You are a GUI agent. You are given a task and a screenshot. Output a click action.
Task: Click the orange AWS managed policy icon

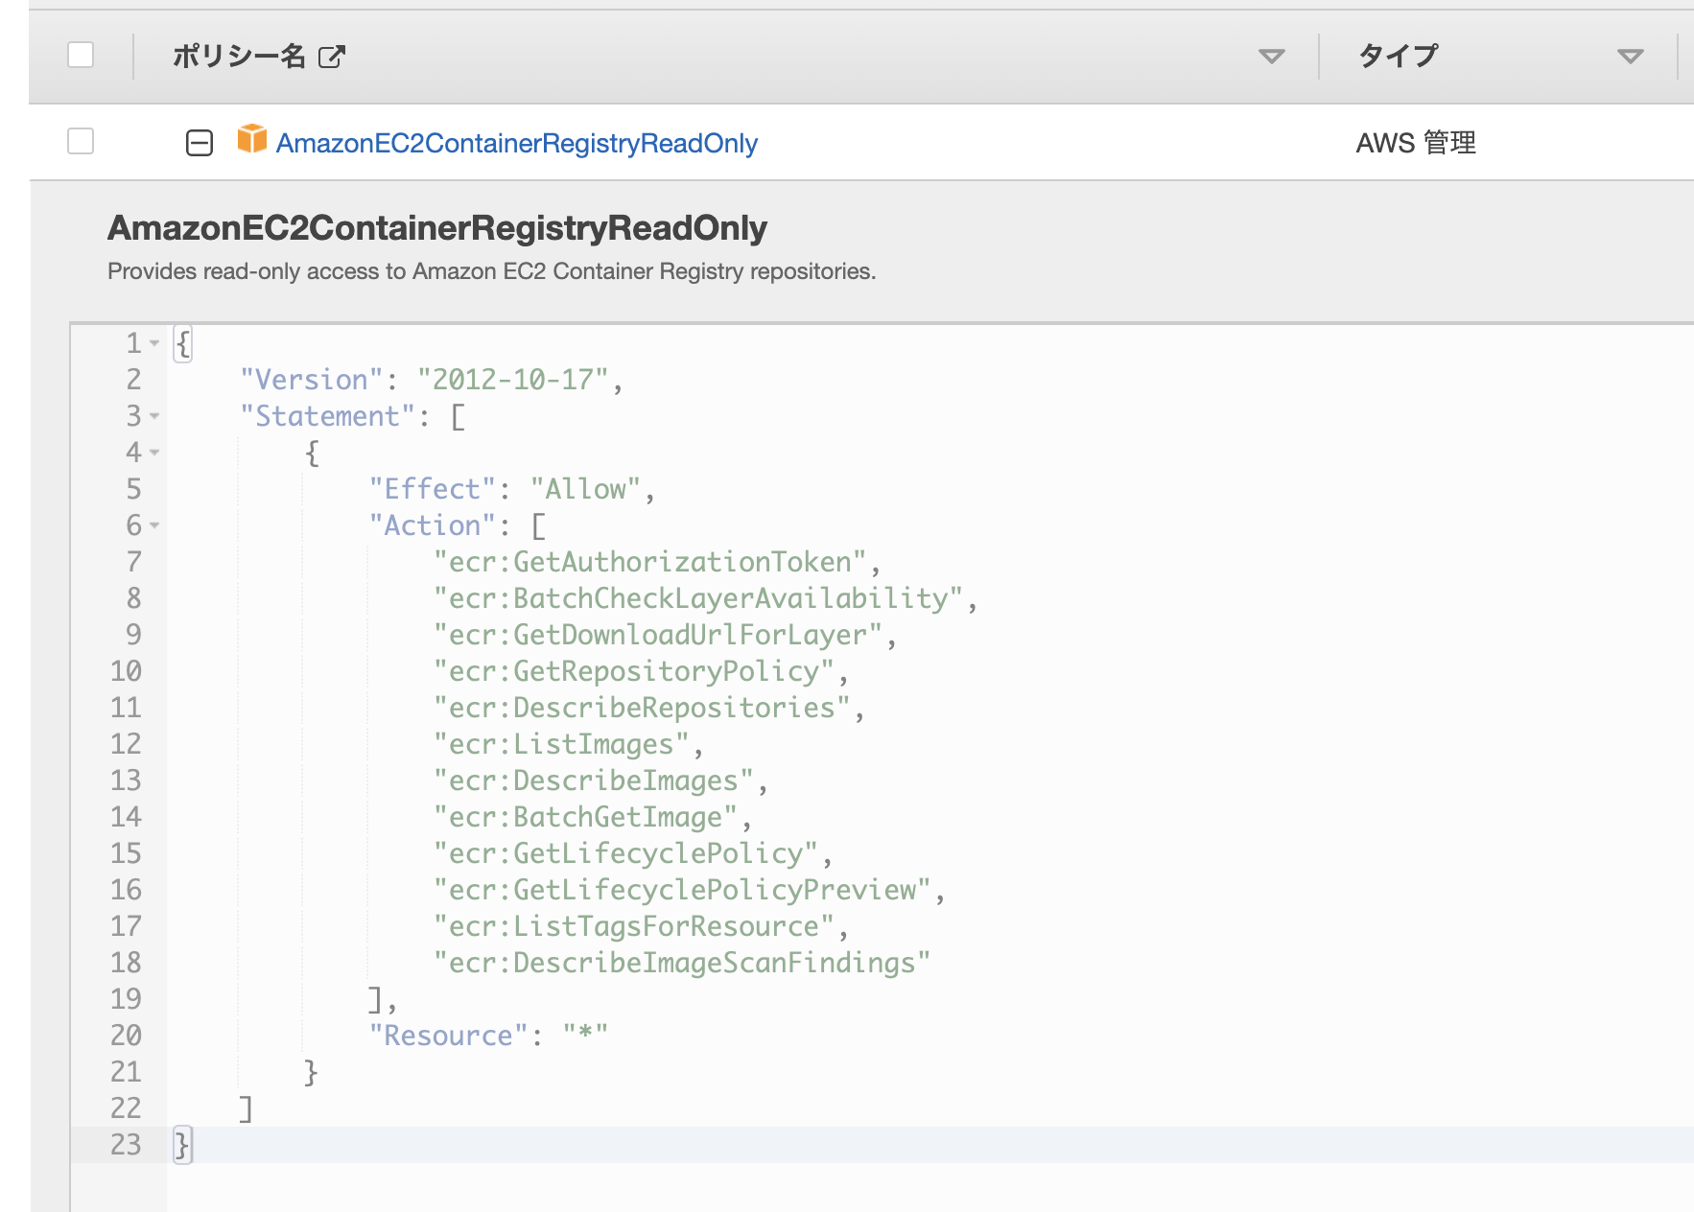pyautogui.click(x=250, y=142)
